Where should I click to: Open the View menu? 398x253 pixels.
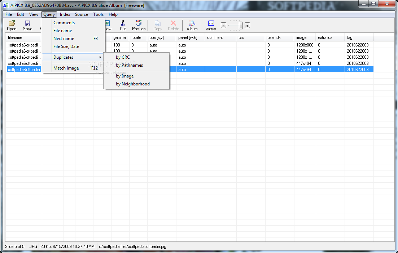pos(34,14)
